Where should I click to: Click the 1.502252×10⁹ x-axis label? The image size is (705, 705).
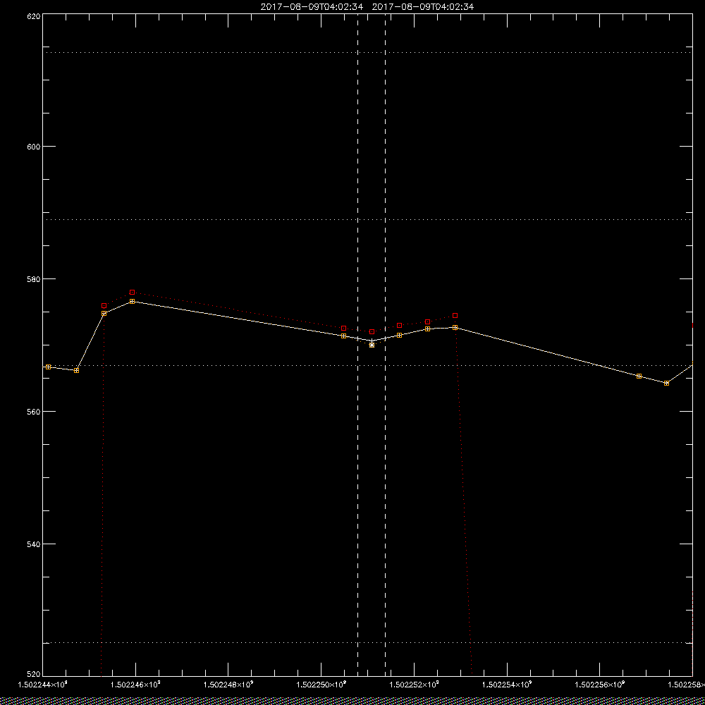414,685
